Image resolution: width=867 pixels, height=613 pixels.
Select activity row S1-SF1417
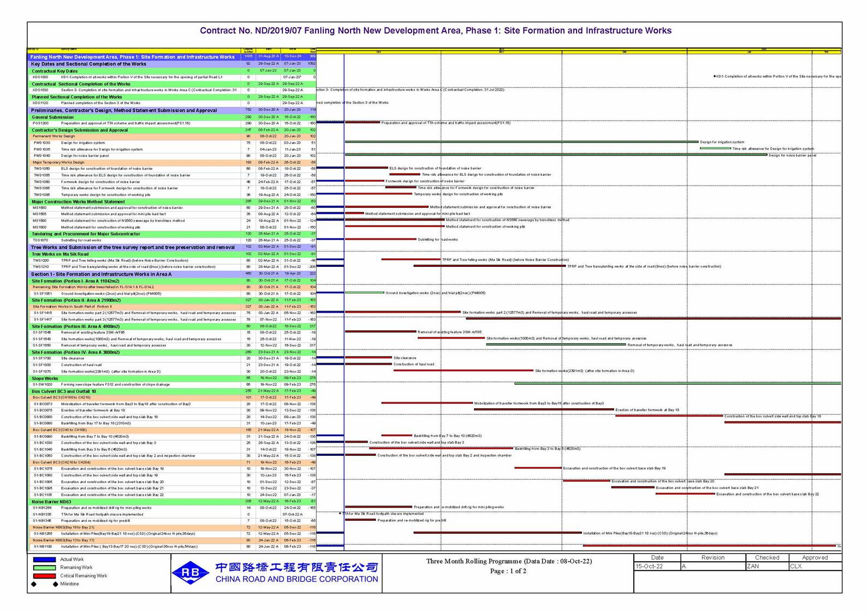coord(172,319)
